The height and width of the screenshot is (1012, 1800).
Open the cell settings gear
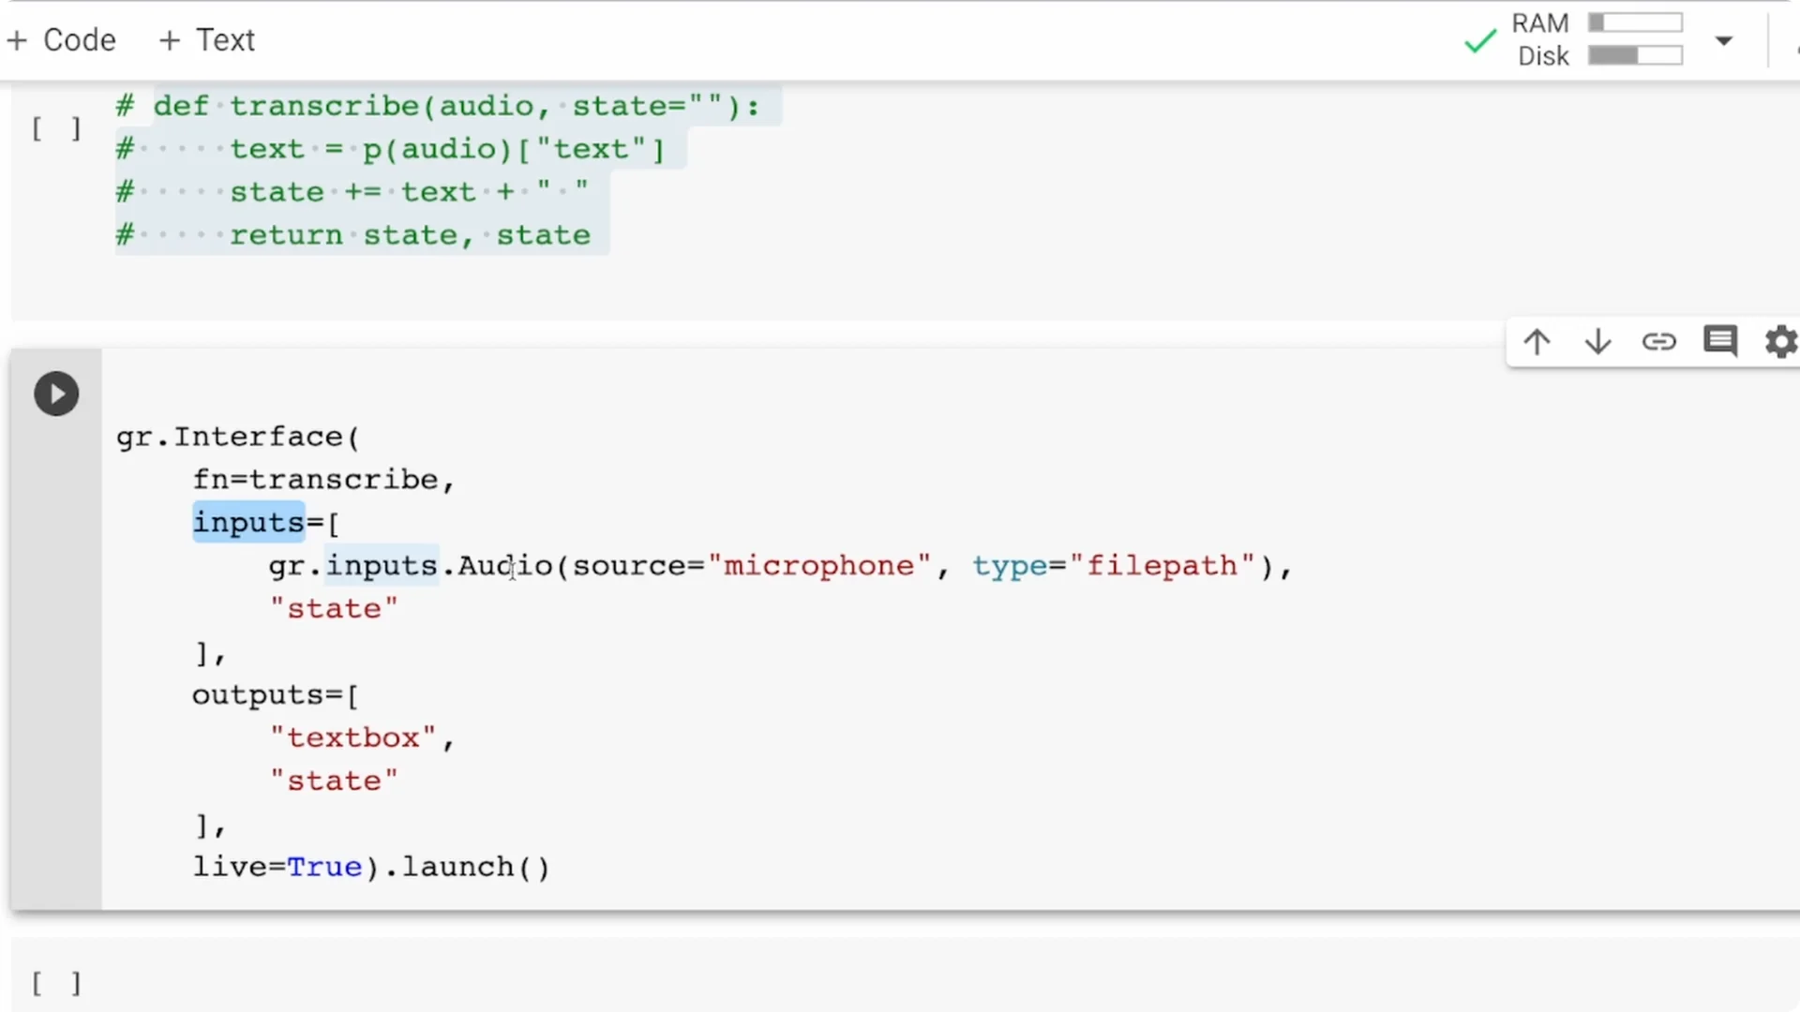pos(1780,342)
